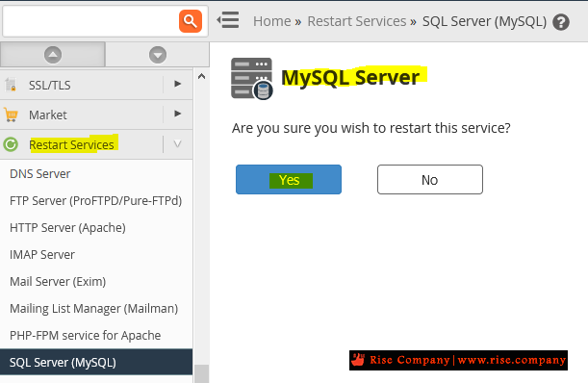The height and width of the screenshot is (383, 588).
Task: Open the help question mark icon
Action: click(x=561, y=22)
